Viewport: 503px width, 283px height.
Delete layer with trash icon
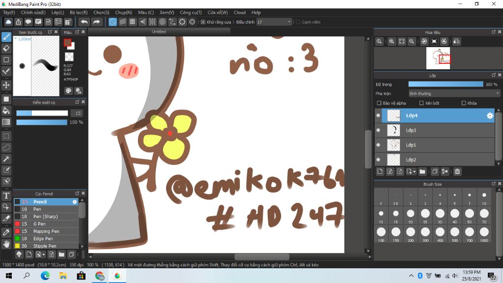[x=457, y=171]
